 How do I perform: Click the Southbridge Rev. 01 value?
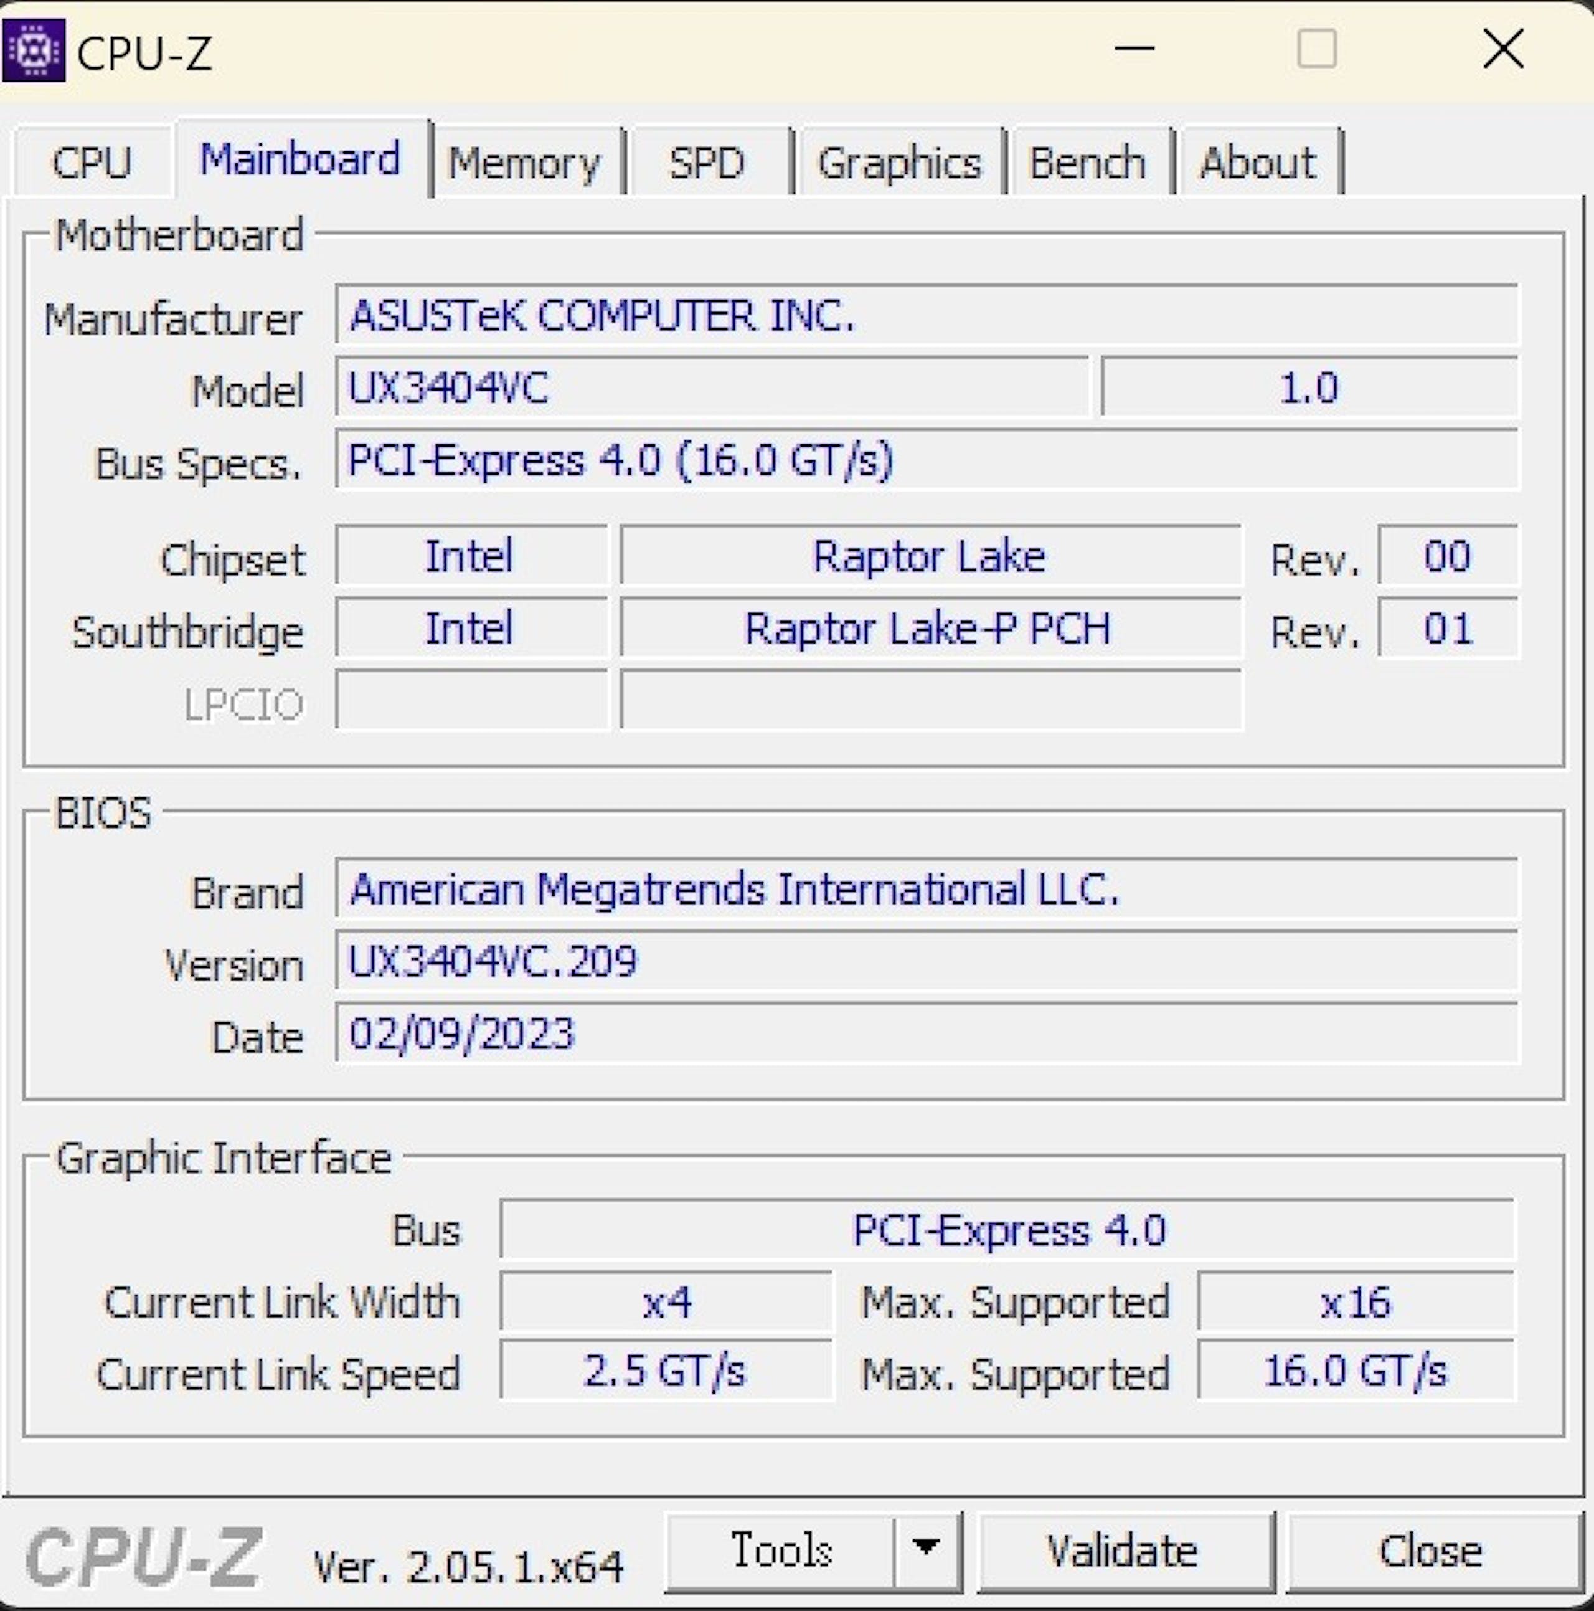click(x=1448, y=628)
